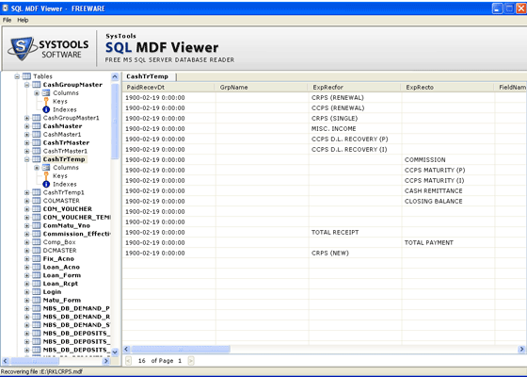
Task: Select the MISC. INCOME cell
Action: pos(355,128)
